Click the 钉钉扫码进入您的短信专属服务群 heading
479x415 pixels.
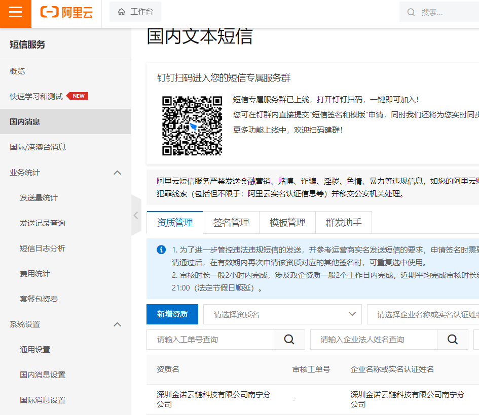point(224,78)
